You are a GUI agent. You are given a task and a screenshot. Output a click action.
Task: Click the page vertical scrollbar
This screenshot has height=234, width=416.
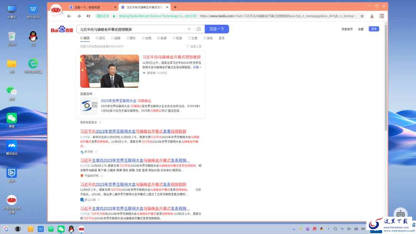point(386,76)
